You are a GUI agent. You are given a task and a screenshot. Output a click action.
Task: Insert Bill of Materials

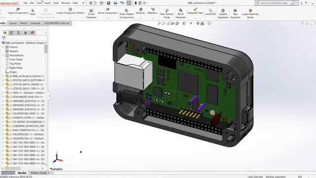pyautogui.click(x=180, y=14)
